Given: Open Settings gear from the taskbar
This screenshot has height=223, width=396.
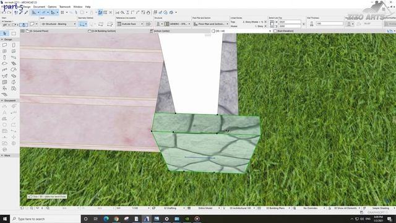Looking at the screenshot, I should 166,219.
